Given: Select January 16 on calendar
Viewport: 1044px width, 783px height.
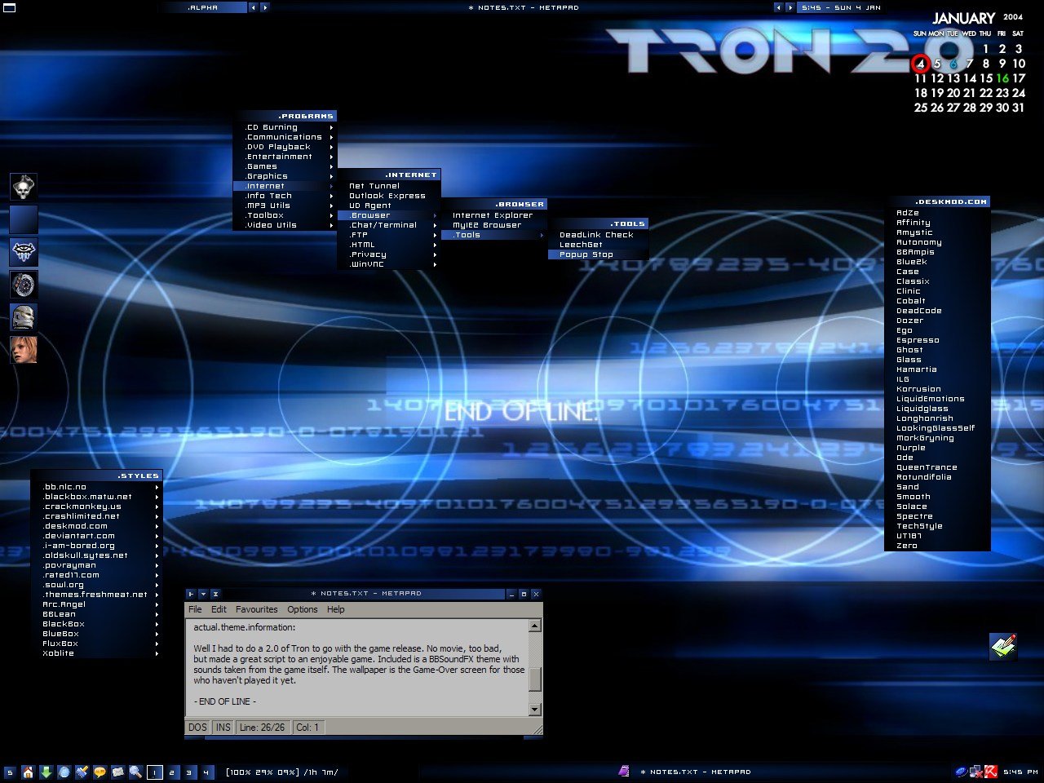Looking at the screenshot, I should click(1002, 78).
